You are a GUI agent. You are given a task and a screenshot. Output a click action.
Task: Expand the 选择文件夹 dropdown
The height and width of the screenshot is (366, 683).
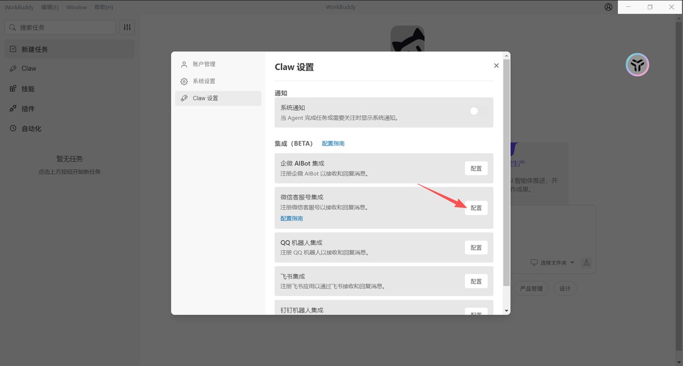coord(552,262)
